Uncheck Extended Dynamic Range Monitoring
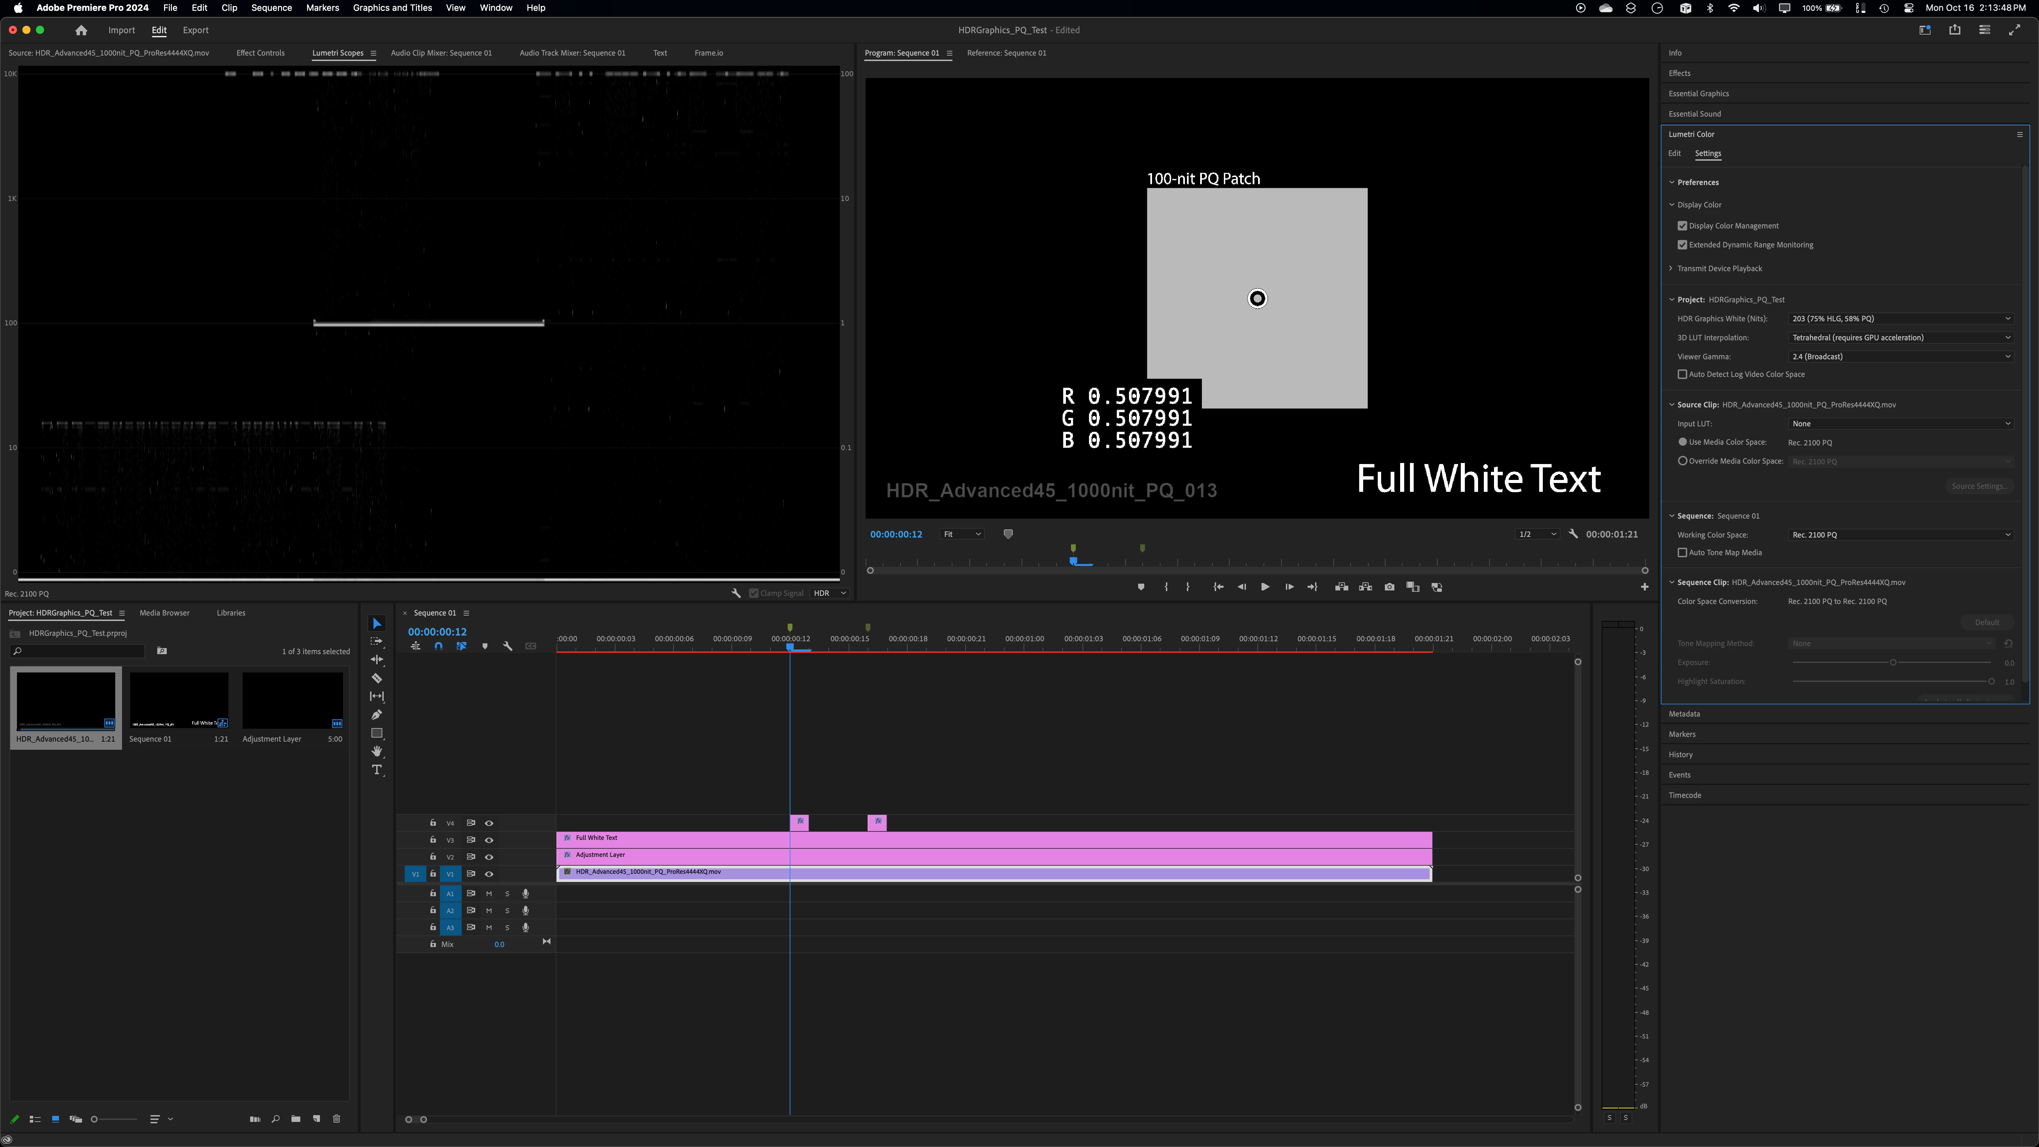2039x1147 pixels. pos(1682,245)
